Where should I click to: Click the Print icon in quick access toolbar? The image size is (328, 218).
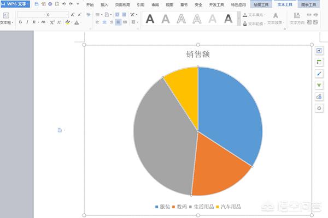click(50, 4)
